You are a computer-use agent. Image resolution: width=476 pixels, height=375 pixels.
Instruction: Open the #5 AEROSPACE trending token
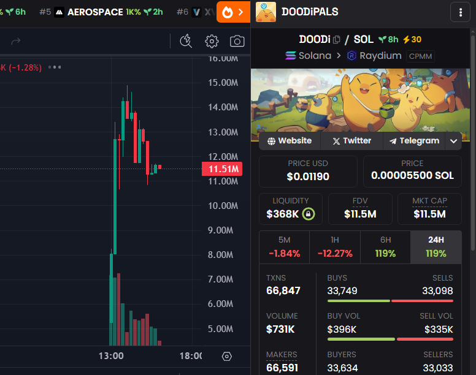coord(101,12)
